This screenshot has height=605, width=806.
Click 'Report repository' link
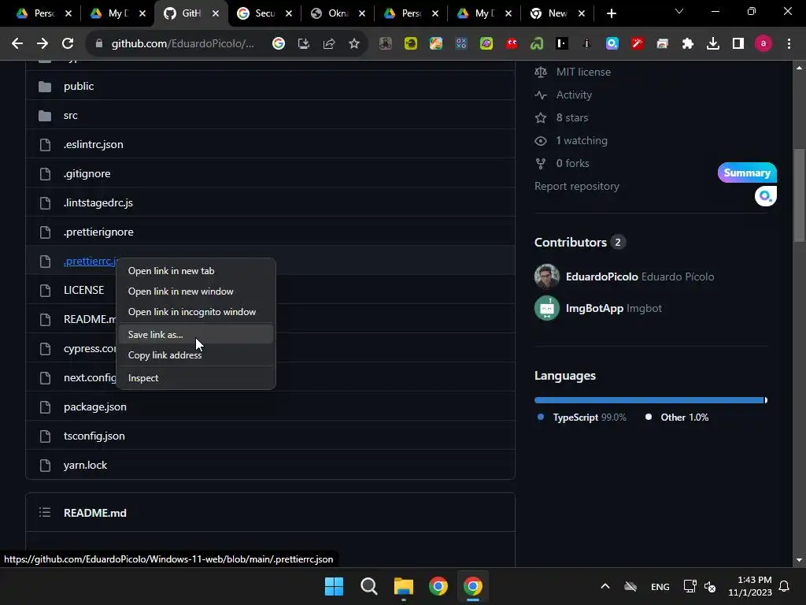(x=577, y=186)
